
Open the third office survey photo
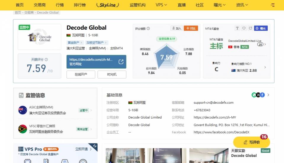[x=209, y=156]
